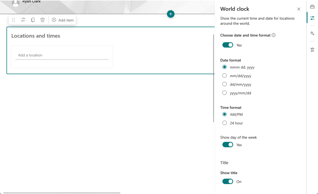
Task: Toggle Show day of the week switch
Action: (228, 145)
